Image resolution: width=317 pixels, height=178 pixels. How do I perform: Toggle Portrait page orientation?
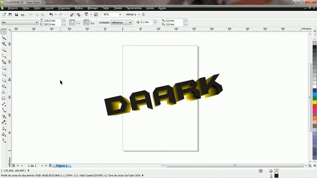[72, 22]
